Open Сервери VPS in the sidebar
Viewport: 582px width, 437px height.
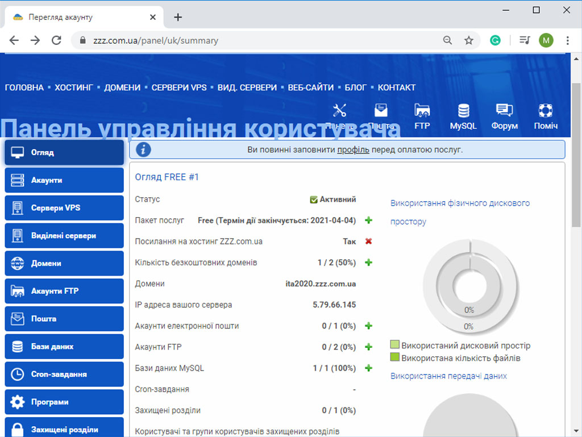click(x=64, y=208)
